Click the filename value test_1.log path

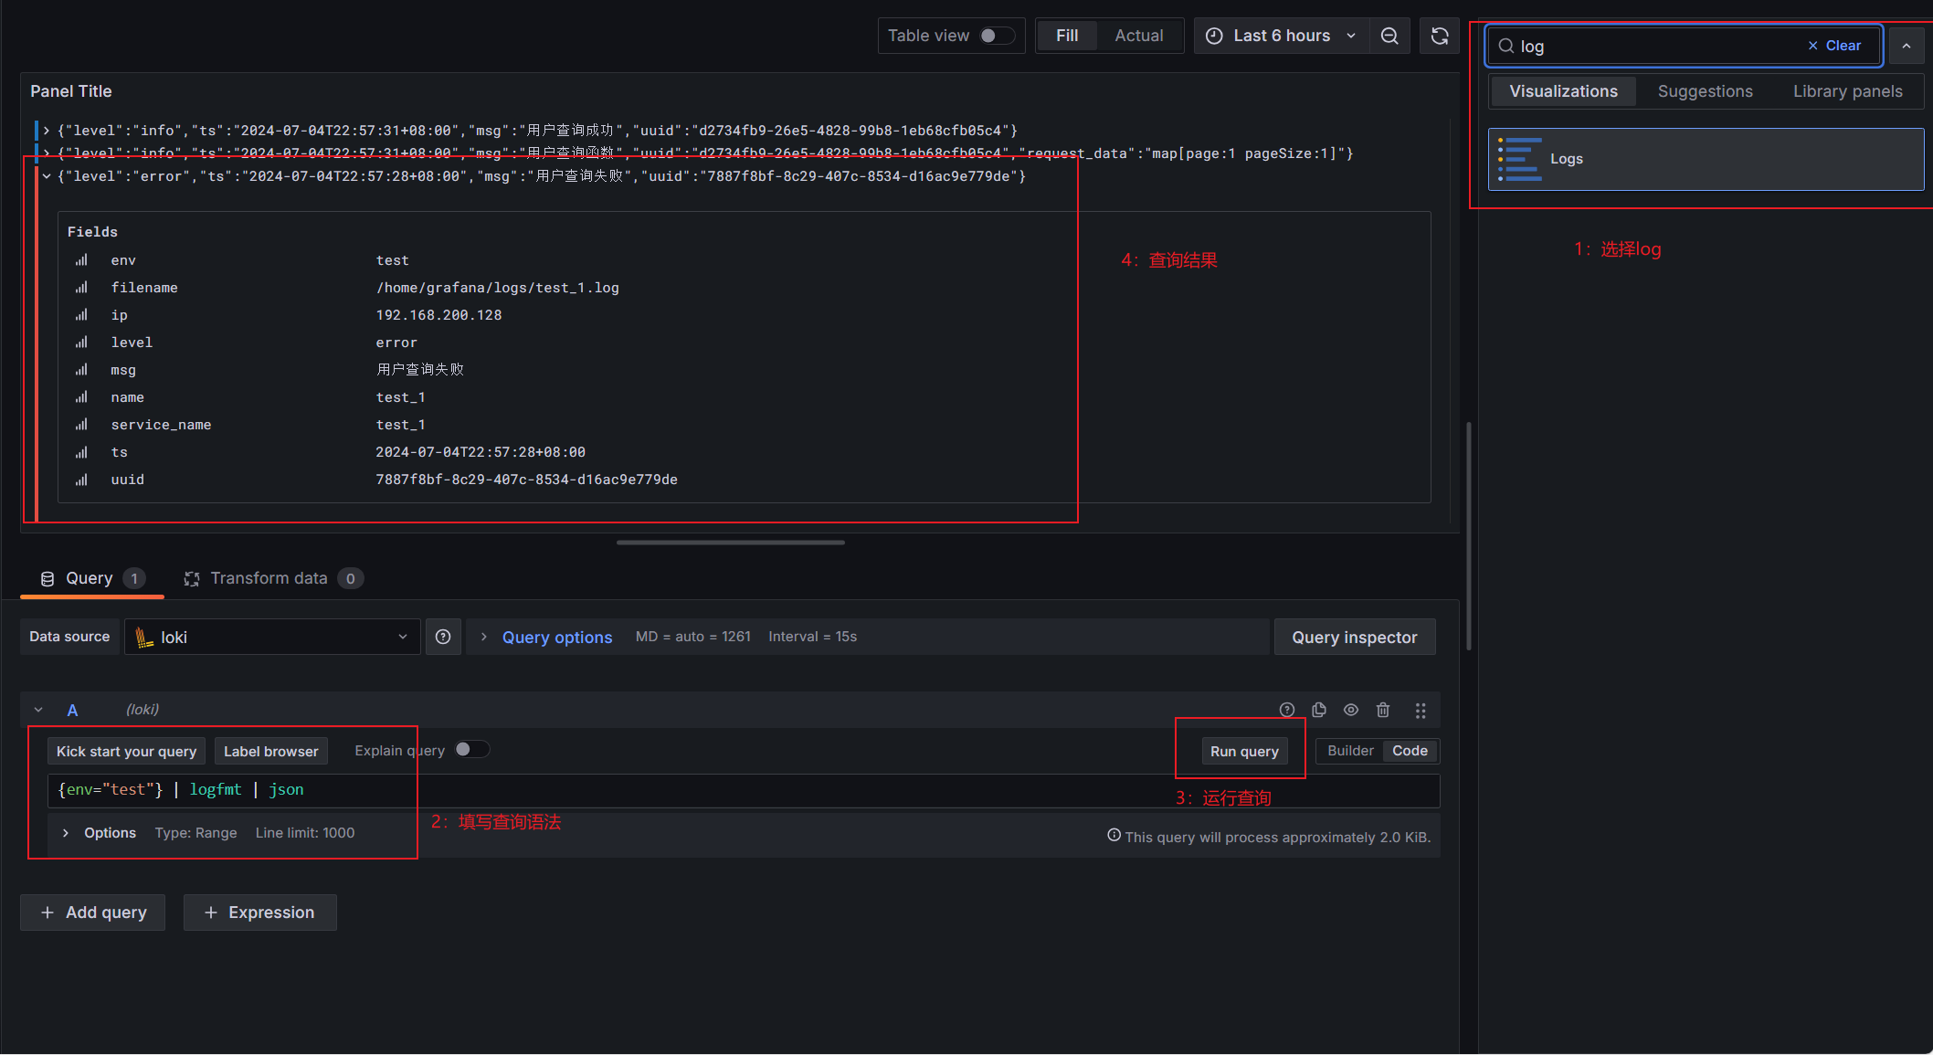[498, 288]
